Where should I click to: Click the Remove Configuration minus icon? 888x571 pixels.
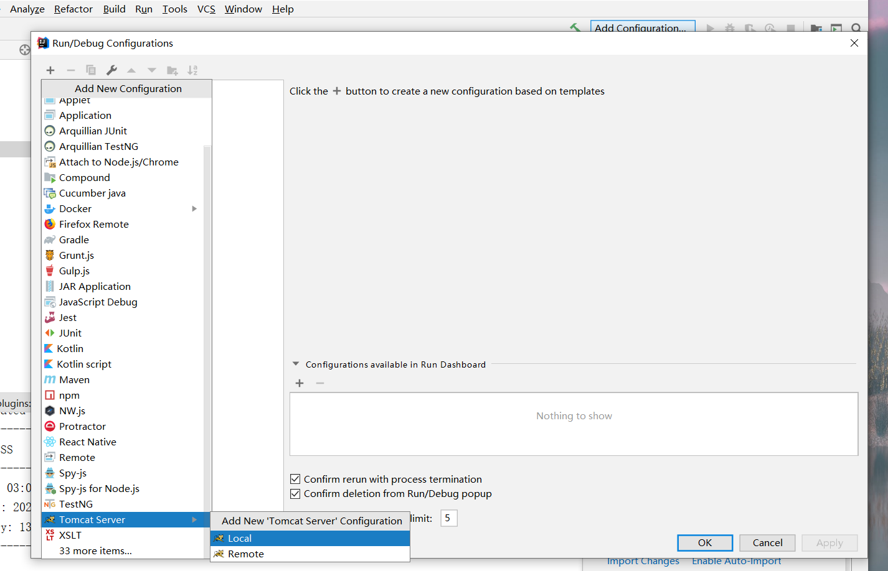[x=71, y=70]
